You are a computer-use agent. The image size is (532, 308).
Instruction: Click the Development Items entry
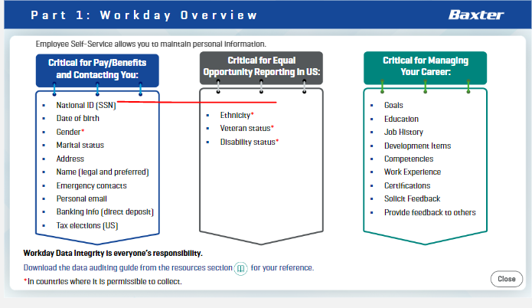[x=417, y=146]
